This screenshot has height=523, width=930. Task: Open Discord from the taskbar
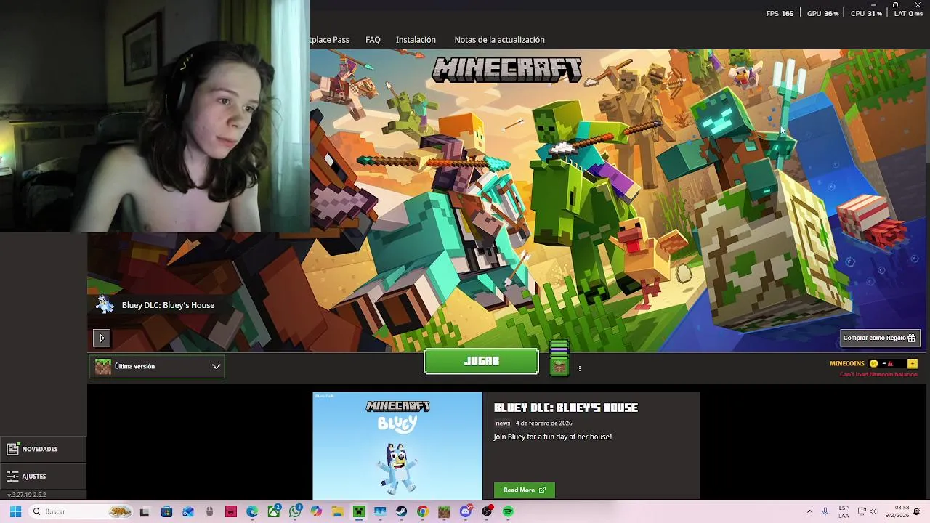[x=466, y=511]
